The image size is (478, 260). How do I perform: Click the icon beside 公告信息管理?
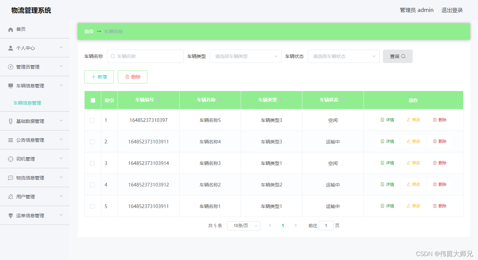tap(11, 140)
